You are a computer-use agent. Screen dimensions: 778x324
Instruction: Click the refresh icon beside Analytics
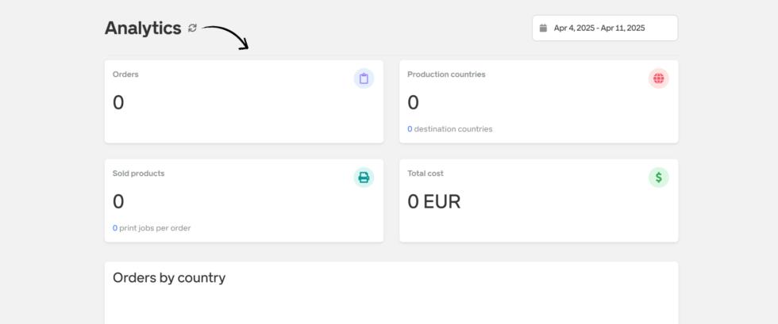pyautogui.click(x=192, y=29)
